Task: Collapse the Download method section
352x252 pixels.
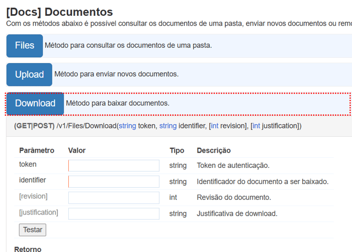Action: click(x=35, y=104)
